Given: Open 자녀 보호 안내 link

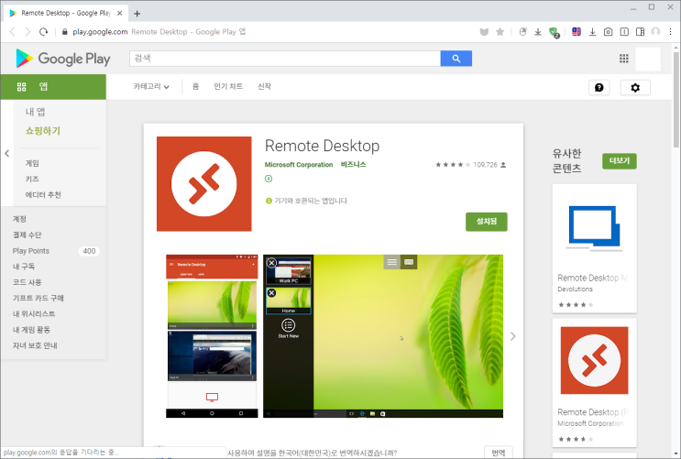Looking at the screenshot, I should click(x=35, y=345).
